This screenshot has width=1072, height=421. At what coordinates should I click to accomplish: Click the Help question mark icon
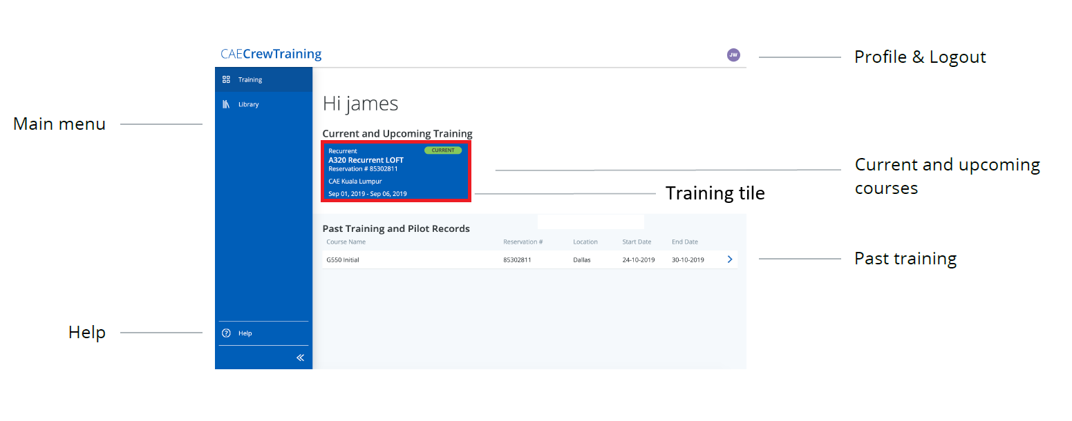[226, 333]
